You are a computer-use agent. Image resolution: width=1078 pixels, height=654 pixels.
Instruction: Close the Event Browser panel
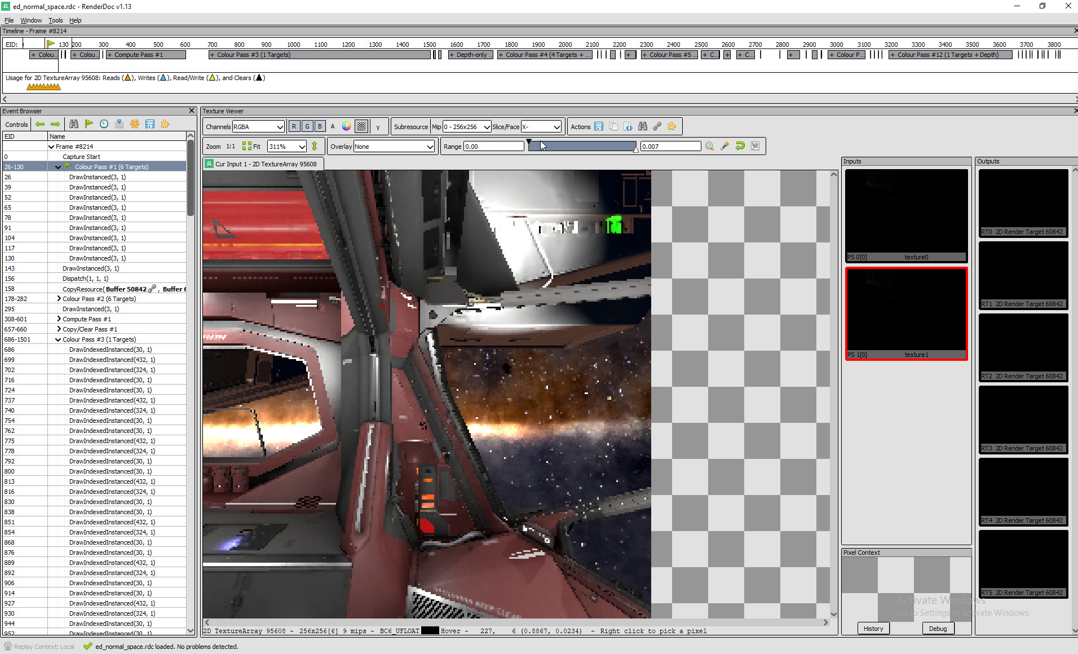click(192, 111)
